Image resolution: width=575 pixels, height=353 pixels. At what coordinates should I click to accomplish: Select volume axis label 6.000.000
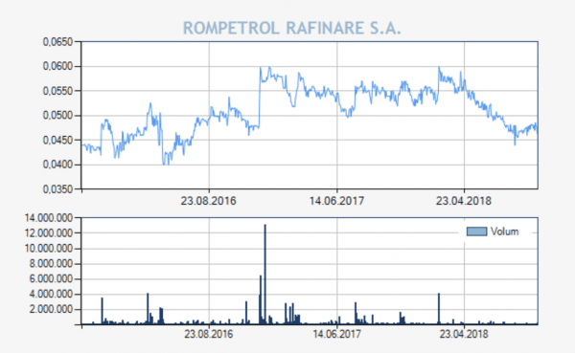(x=51, y=279)
